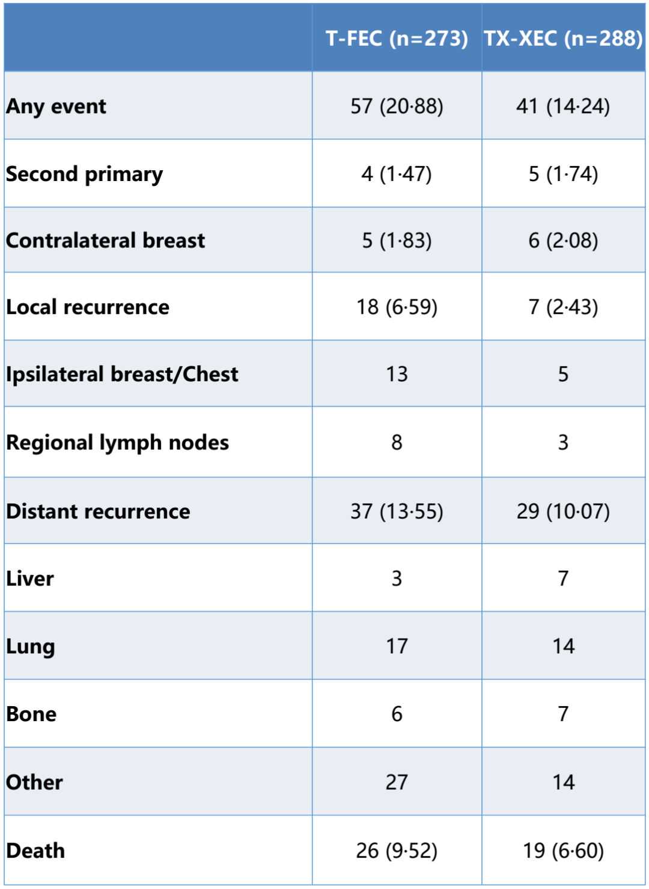
Task: Click the 18 (6·59) cell
Action: 397,307
